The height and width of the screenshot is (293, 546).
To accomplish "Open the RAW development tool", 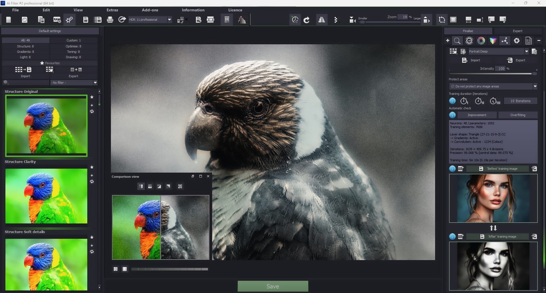I will (x=57, y=19).
